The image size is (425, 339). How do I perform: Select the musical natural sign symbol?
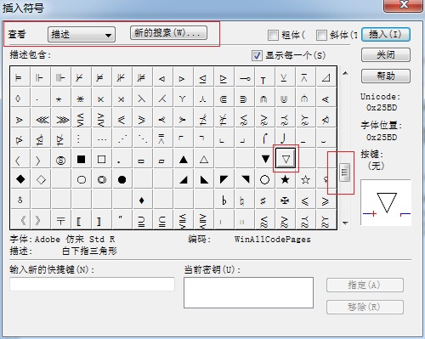tap(241, 201)
